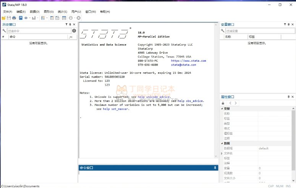Click wrench icon in 历史窗口 filter
Image resolution: width=296 pixels, height=188 pixels.
click(5, 31)
